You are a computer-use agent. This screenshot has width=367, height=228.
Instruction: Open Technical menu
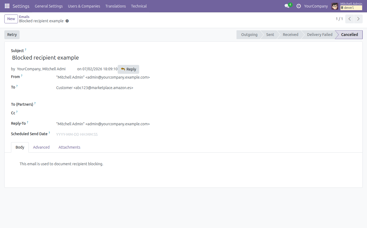[139, 6]
